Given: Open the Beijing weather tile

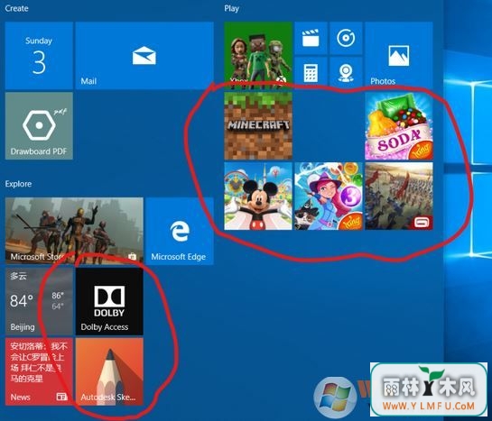Looking at the screenshot, I should [39, 301].
